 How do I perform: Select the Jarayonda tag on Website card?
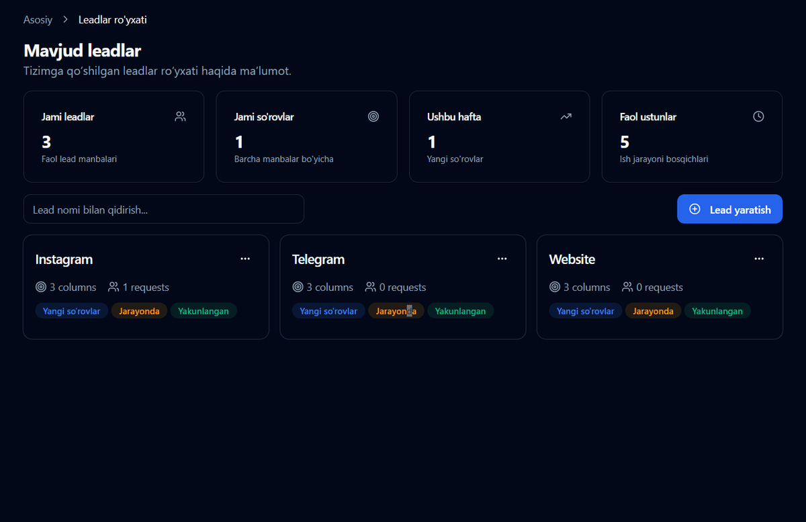(653, 311)
